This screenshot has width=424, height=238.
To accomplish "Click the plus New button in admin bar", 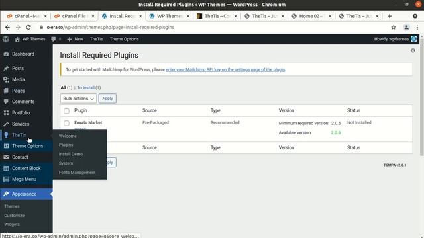I will 75,39.
